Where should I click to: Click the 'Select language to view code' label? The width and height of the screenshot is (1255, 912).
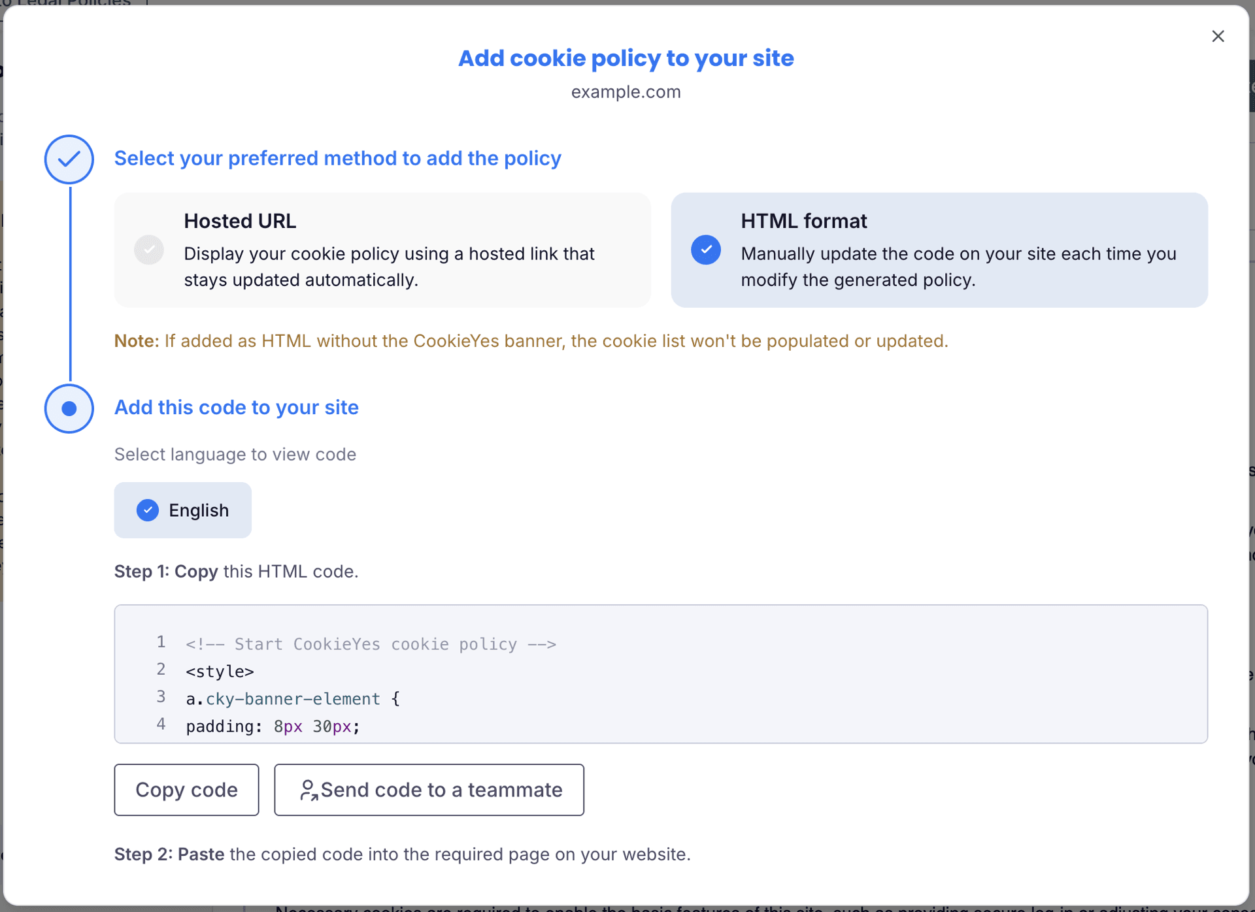click(x=235, y=454)
